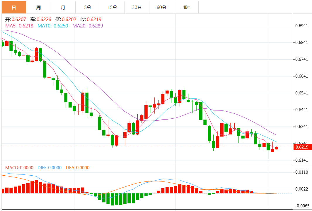Choose the 30分 timeframe tab
The width and height of the screenshot is (312, 211).
[x=137, y=7]
